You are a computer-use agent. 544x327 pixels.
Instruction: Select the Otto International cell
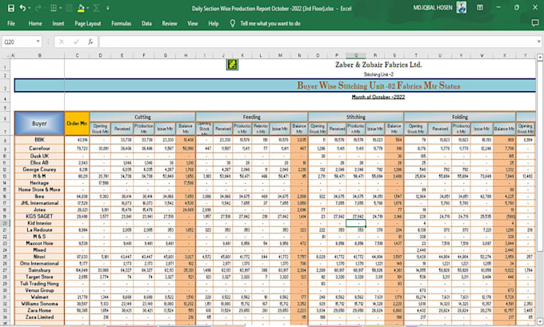tap(39, 263)
